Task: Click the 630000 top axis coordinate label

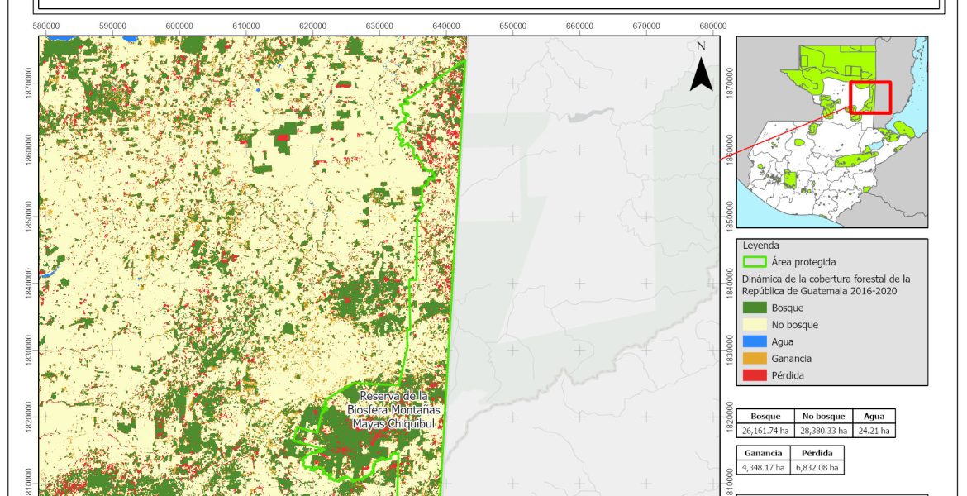Action: click(x=379, y=26)
